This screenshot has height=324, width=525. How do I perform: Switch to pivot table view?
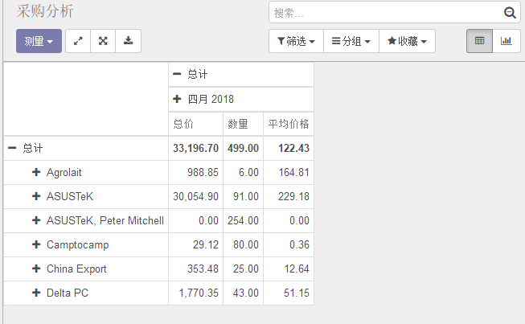479,41
